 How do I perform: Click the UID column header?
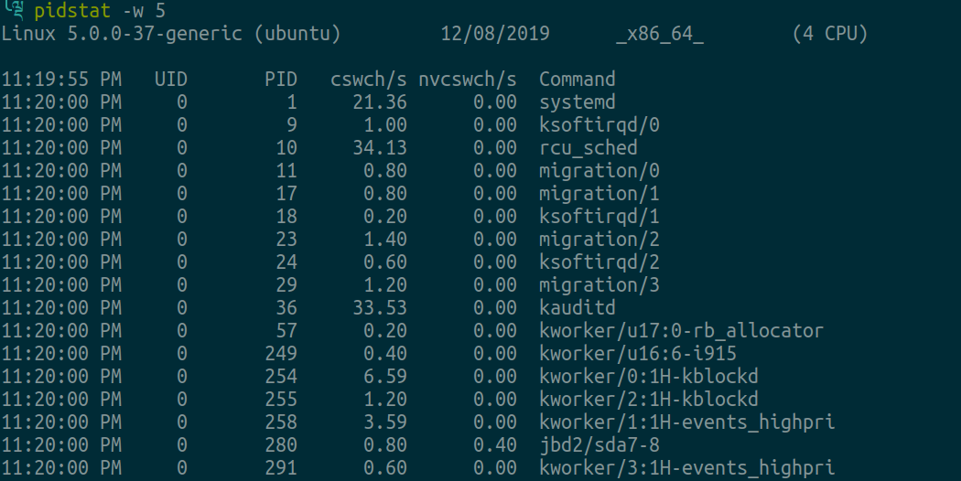pyautogui.click(x=171, y=79)
